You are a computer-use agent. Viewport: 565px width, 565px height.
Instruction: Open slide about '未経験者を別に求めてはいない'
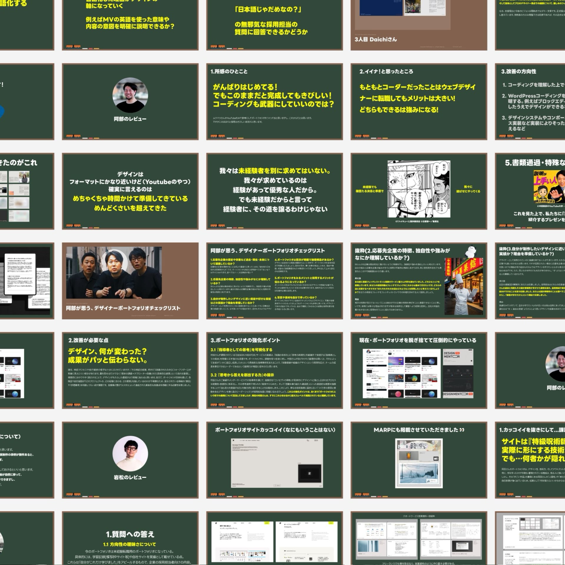[274, 191]
